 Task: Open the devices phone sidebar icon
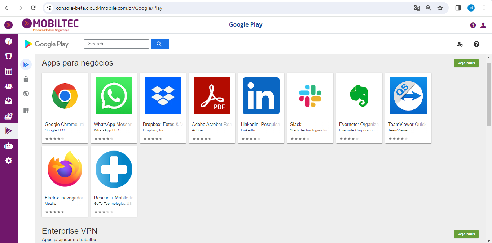pos(9,56)
